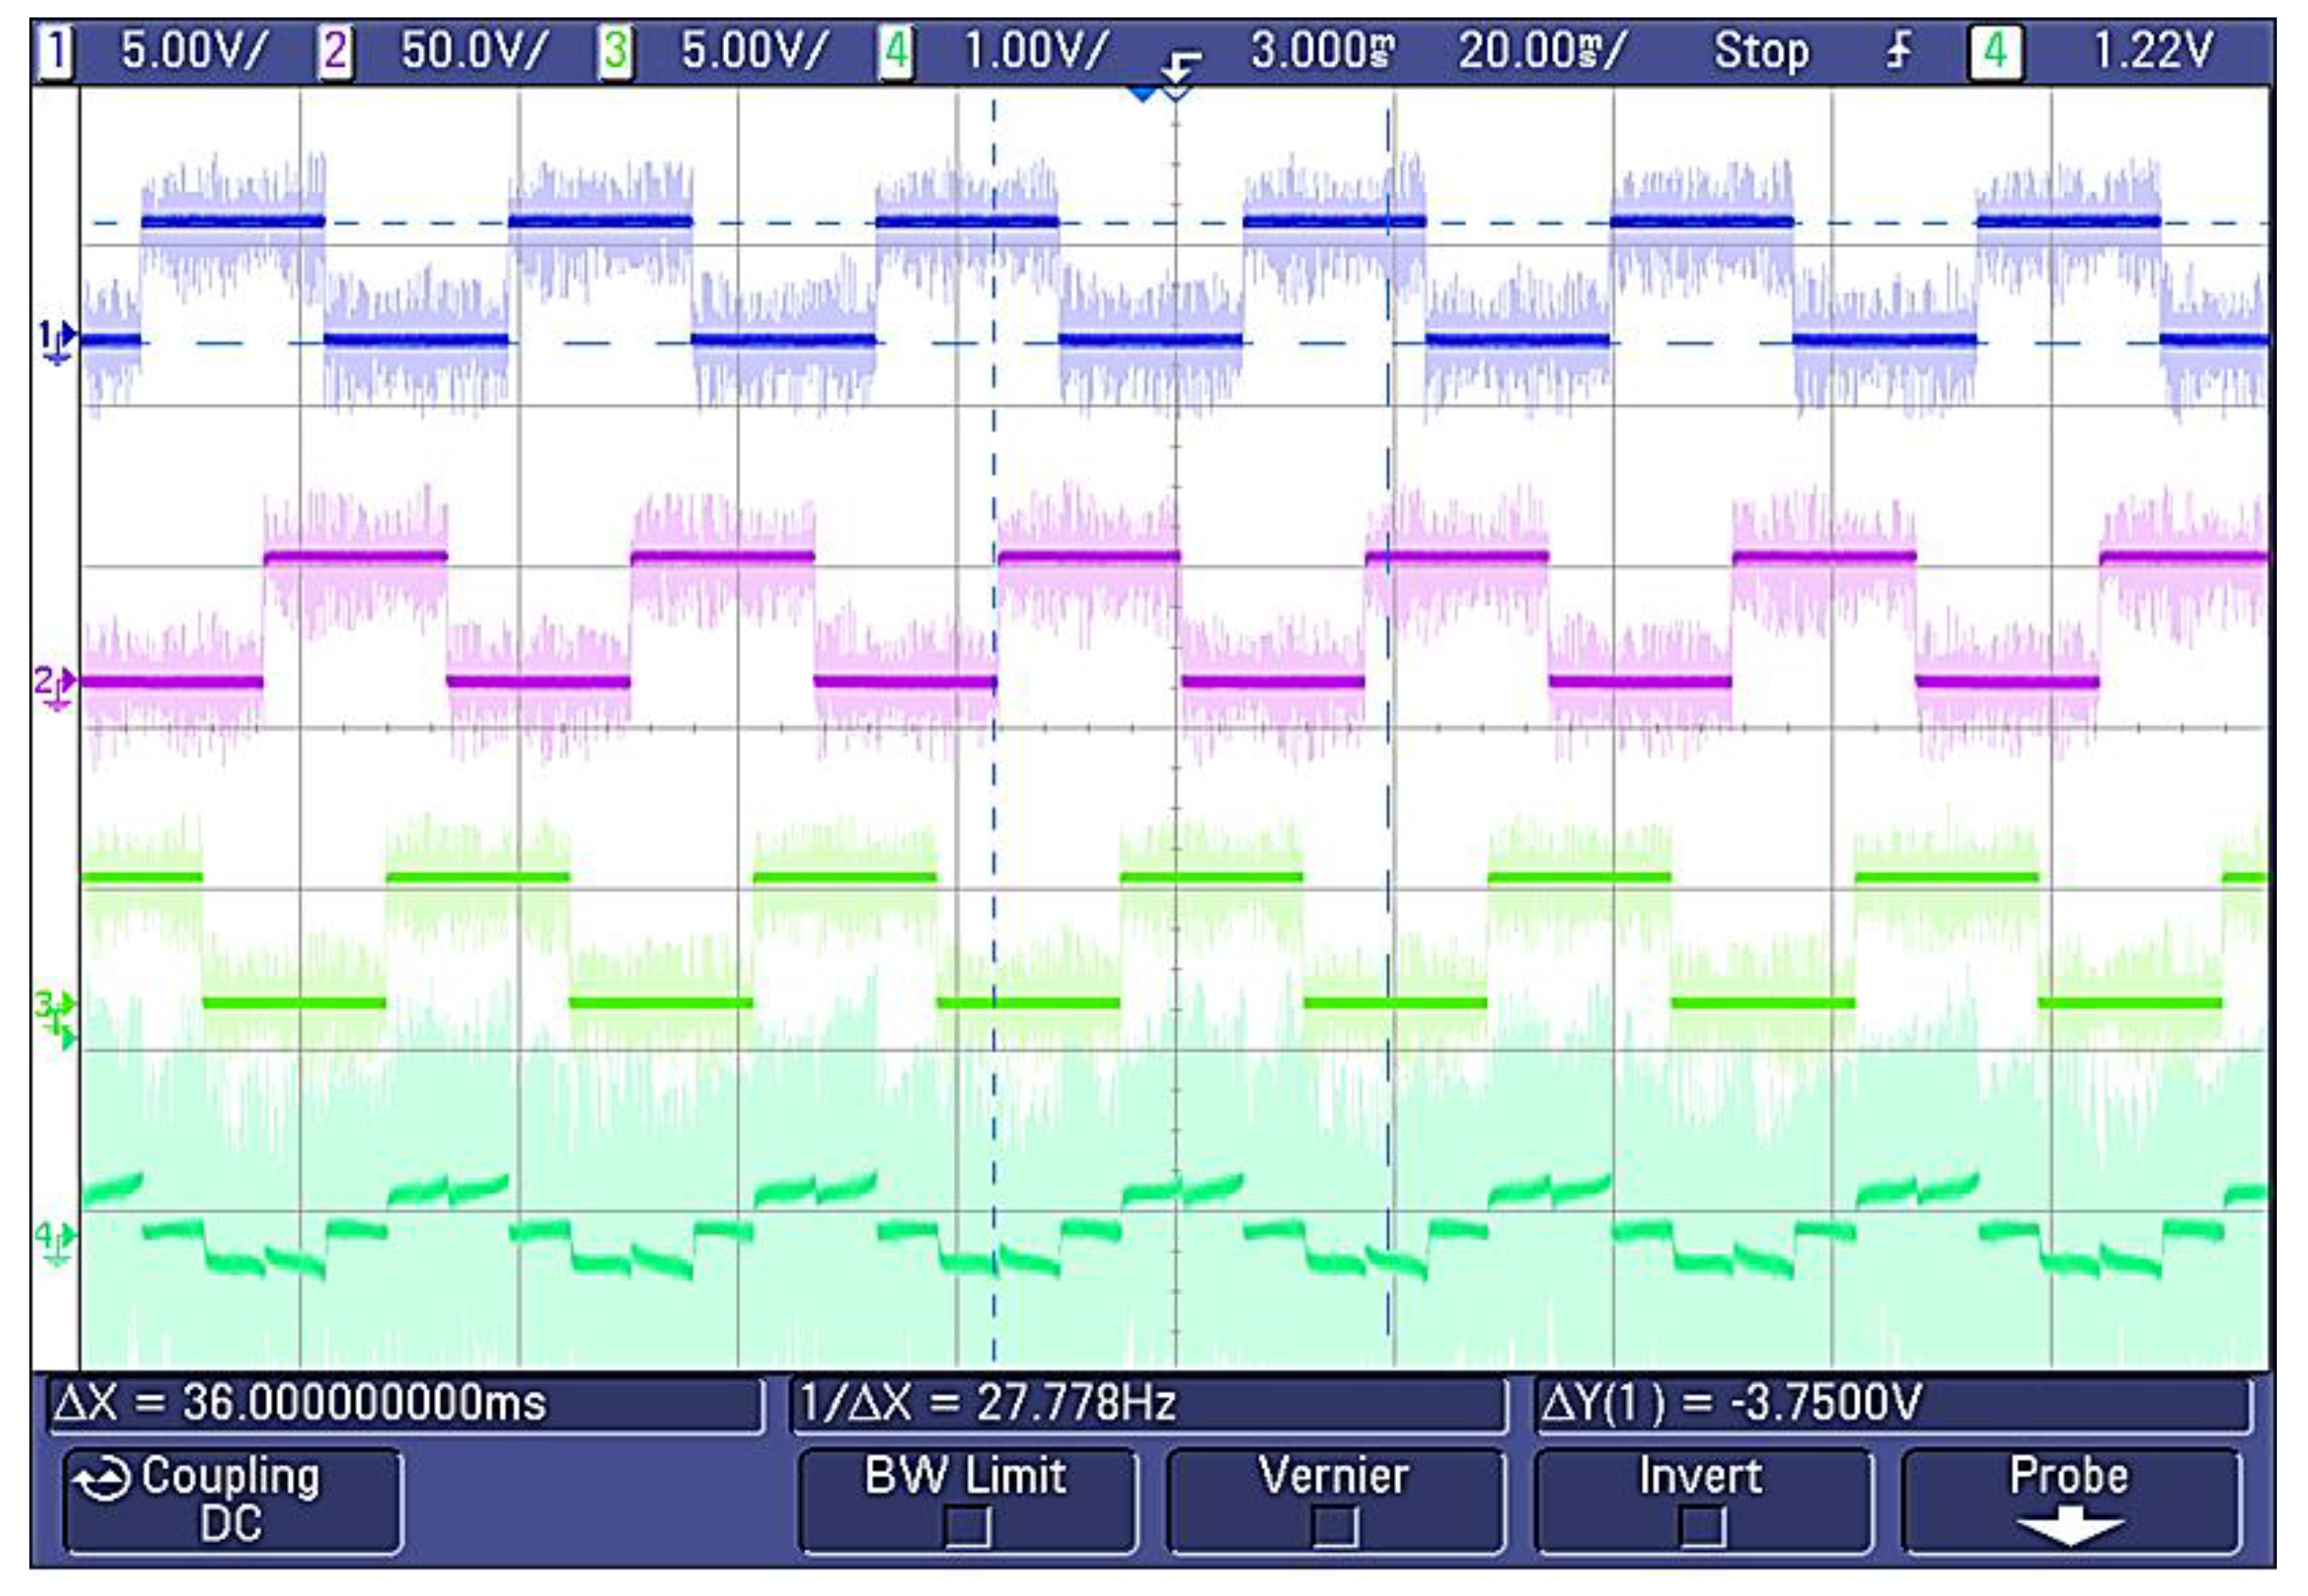
Task: Click the 20.00 ms/ timebase value
Action: [1543, 51]
